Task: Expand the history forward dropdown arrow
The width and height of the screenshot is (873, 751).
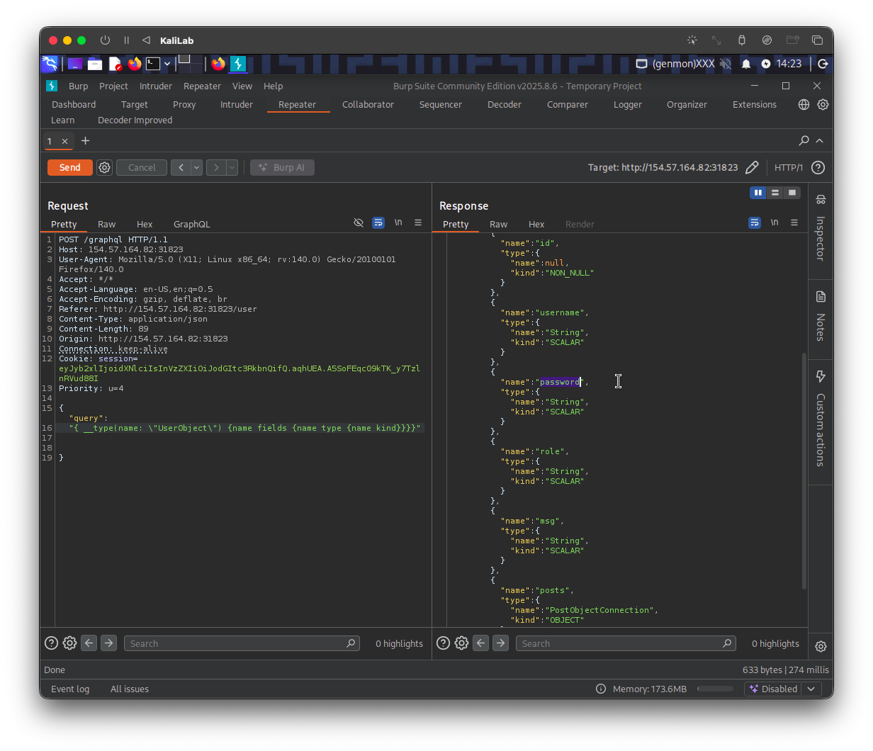Action: pos(232,168)
